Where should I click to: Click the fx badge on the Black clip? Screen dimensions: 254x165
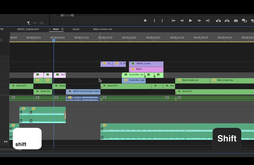tap(133, 69)
